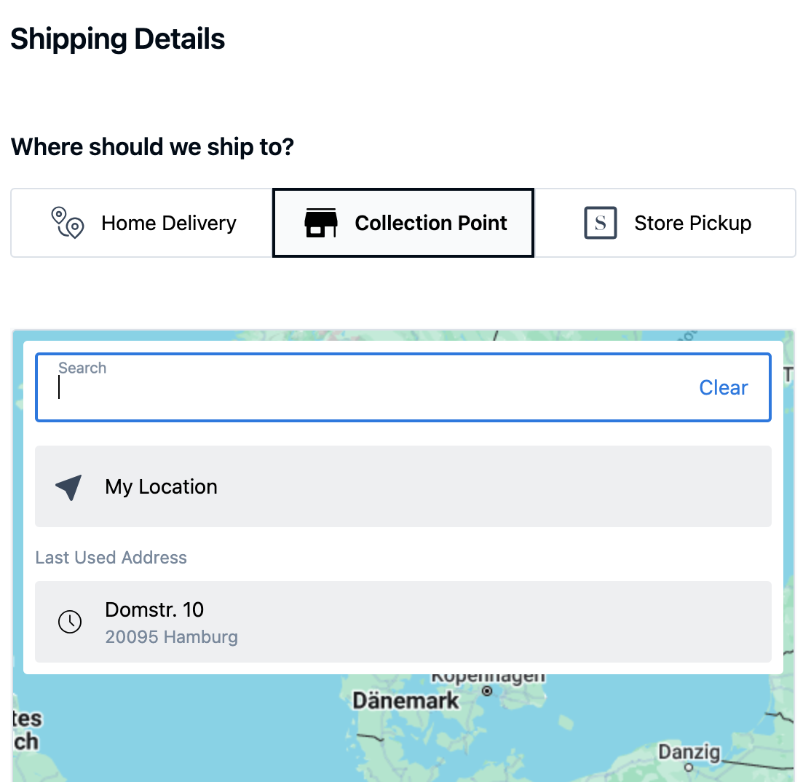Click the My Location arrow icon
This screenshot has width=811, height=782.
click(x=69, y=487)
